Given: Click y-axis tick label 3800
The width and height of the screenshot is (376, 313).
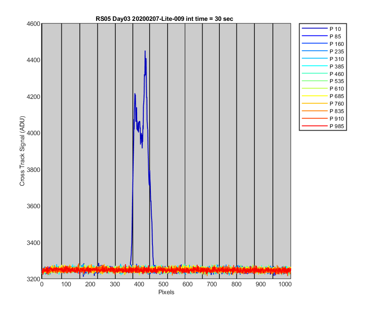Looking at the screenshot, I should tap(33, 170).
